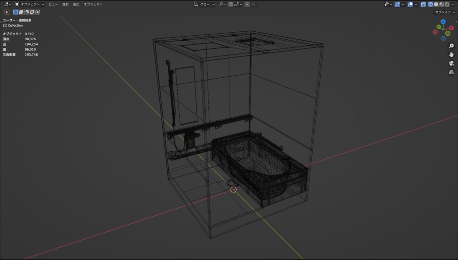Open the 追加 menu
The height and width of the screenshot is (260, 458).
(76, 4)
